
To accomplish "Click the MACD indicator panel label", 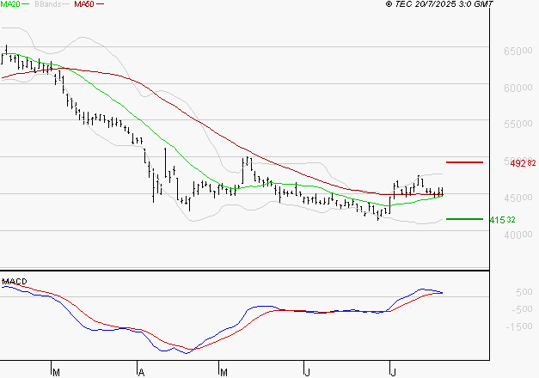I will point(13,280).
